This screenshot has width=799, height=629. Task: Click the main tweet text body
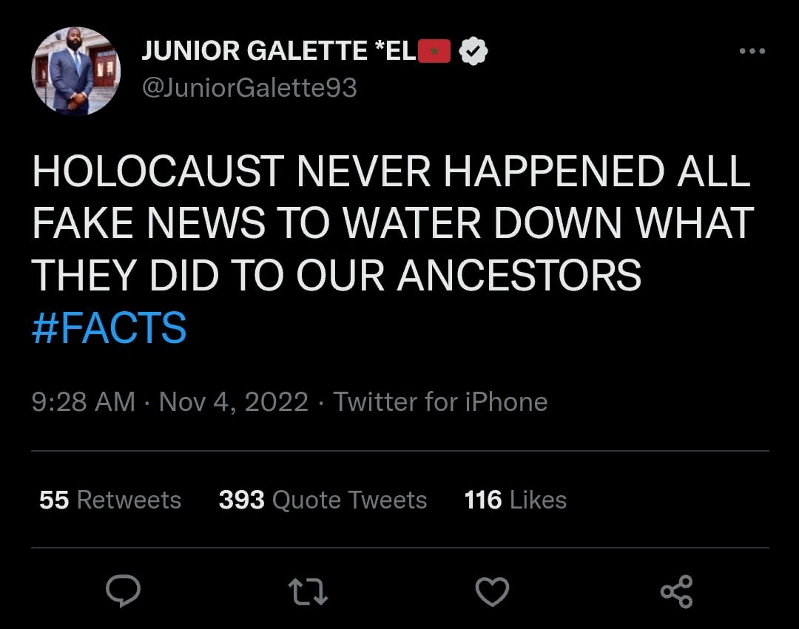[392, 223]
